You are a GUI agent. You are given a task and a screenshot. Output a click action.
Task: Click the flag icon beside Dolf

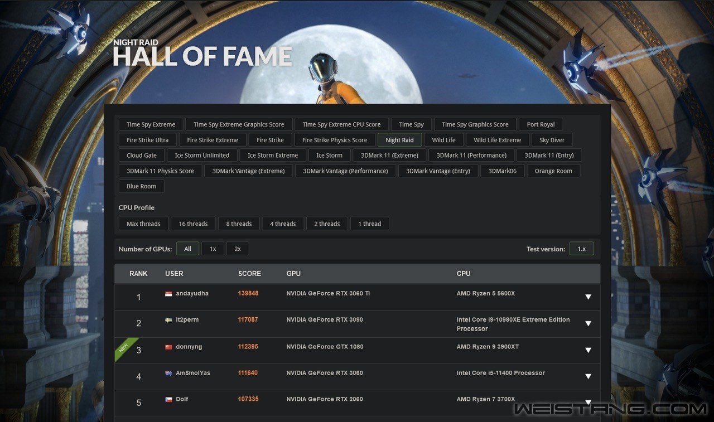pyautogui.click(x=168, y=399)
